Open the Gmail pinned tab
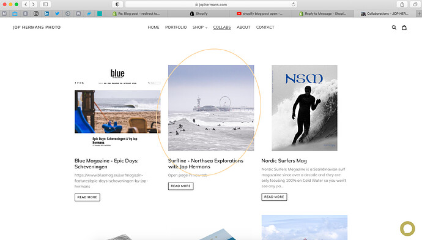Screen dimensions: 422x240 pos(4,13)
